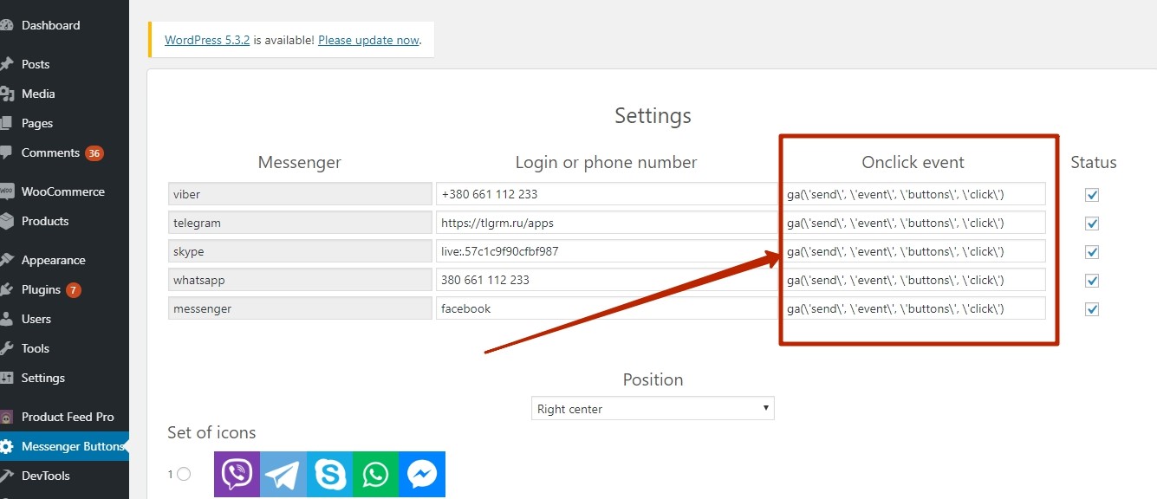Click the telegram login field with tlgrm URL
1157x499 pixels.
[606, 223]
